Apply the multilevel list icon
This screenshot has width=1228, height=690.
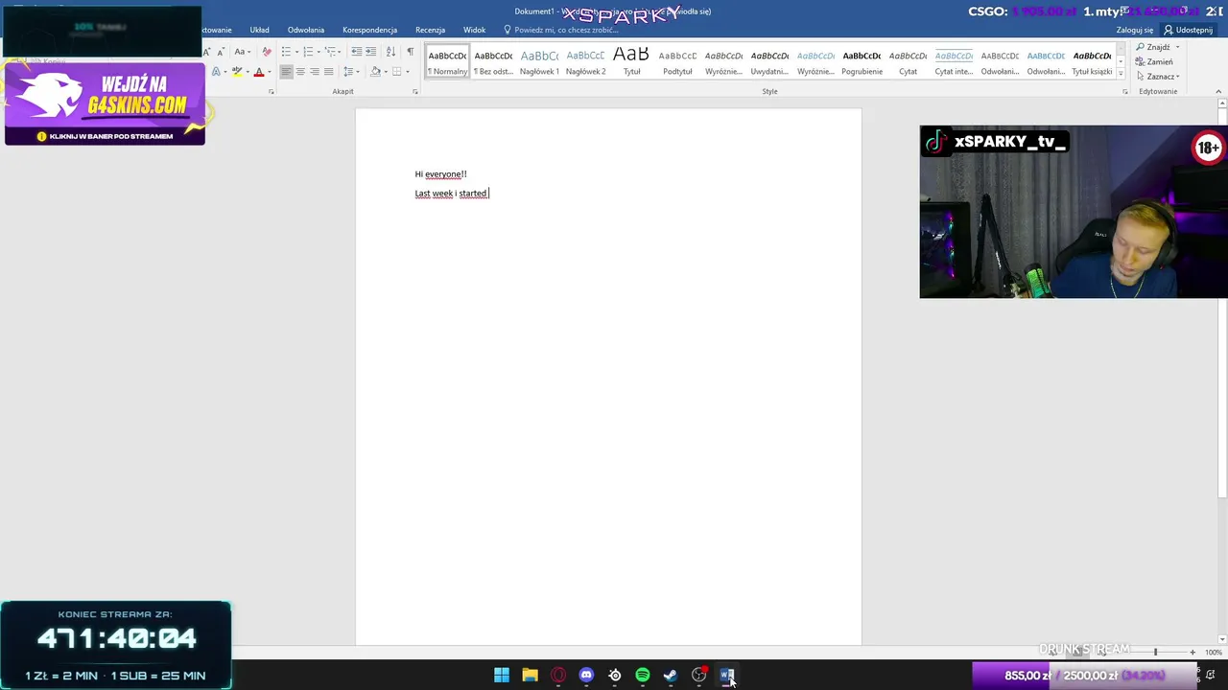[x=331, y=52]
